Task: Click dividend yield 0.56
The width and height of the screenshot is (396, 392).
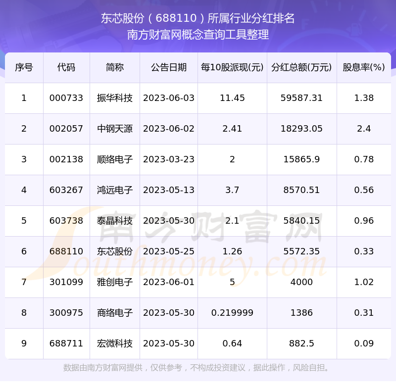Action: pos(364,190)
